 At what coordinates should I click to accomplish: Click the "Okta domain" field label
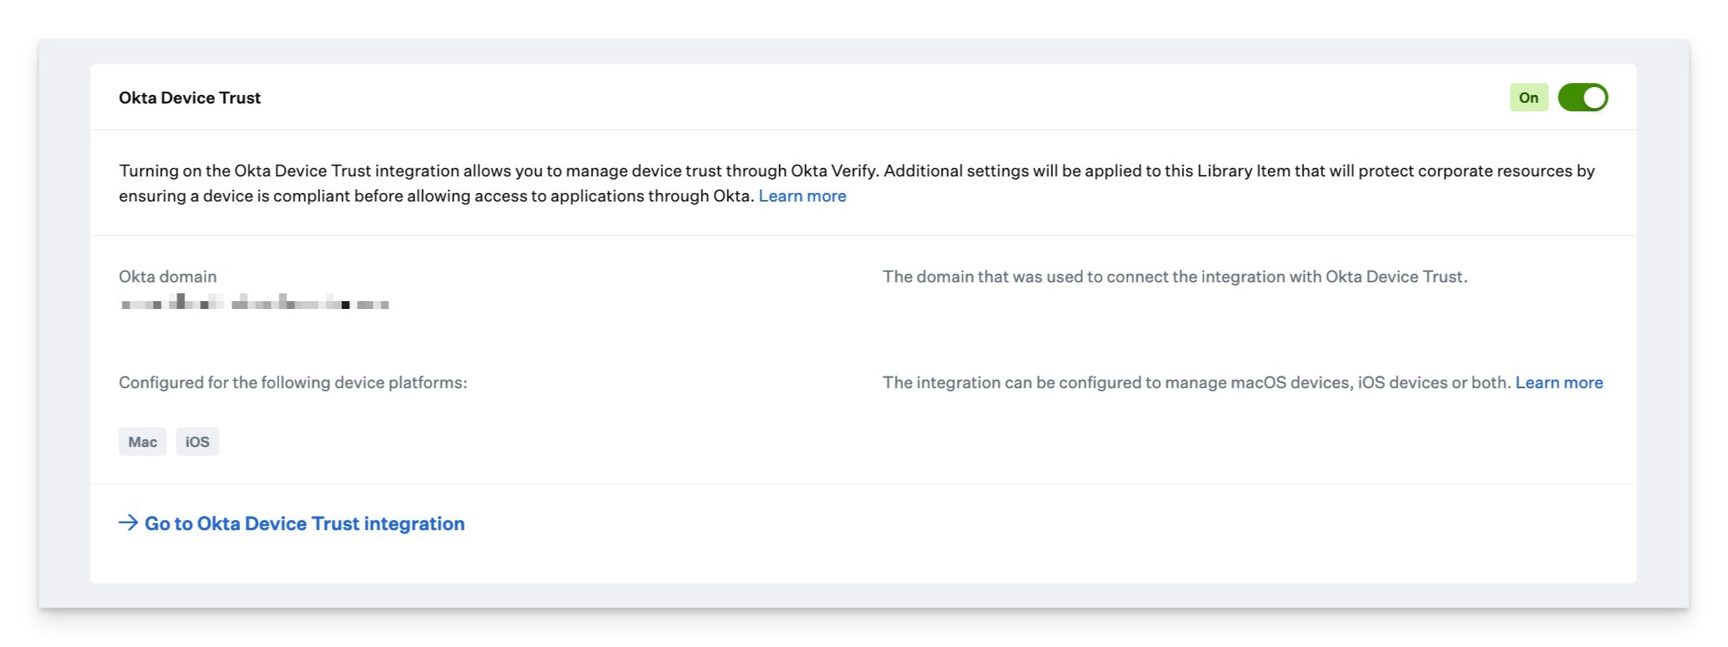(x=168, y=277)
